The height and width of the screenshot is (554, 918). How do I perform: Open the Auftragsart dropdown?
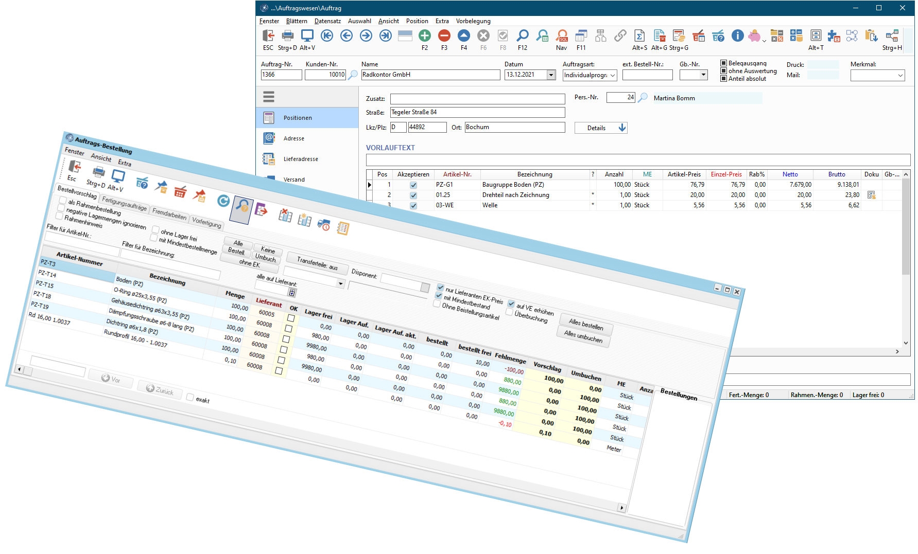point(613,75)
